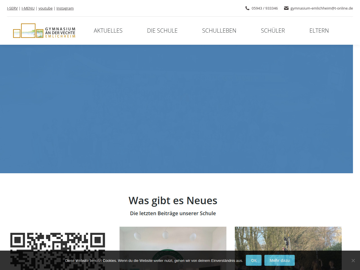
Task: Click the school email address
Action: pyautogui.click(x=321, y=8)
